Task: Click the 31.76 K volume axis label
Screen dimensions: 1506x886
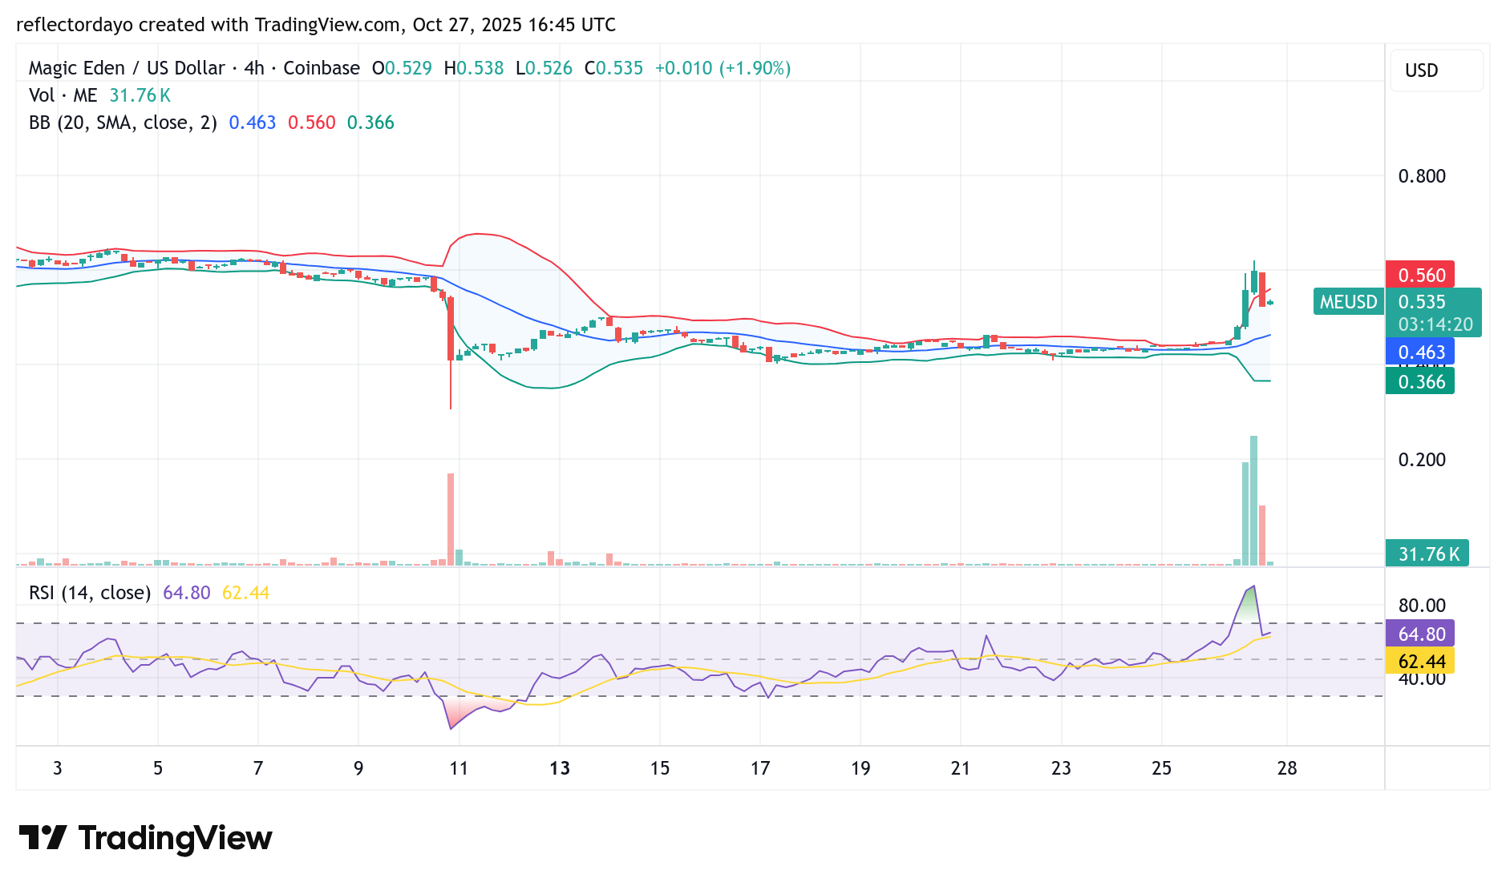Action: [x=1427, y=554]
